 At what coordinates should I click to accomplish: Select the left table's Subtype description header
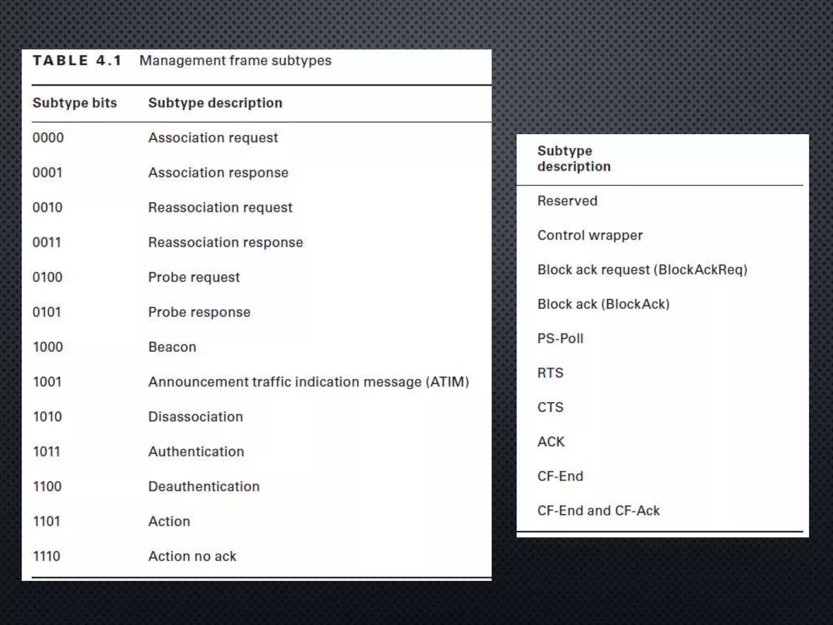tap(215, 103)
